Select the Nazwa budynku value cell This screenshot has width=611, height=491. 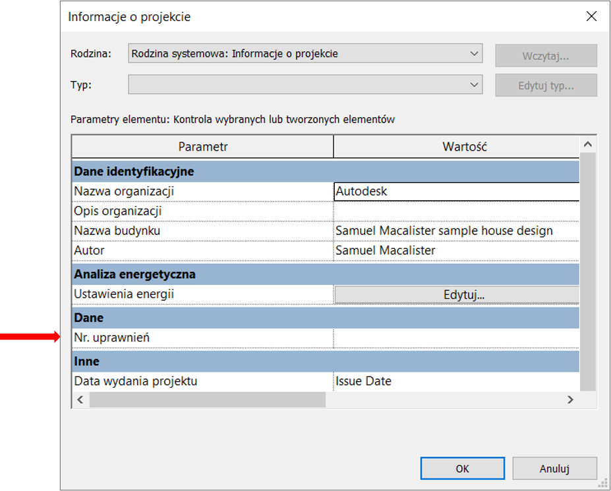click(x=456, y=231)
